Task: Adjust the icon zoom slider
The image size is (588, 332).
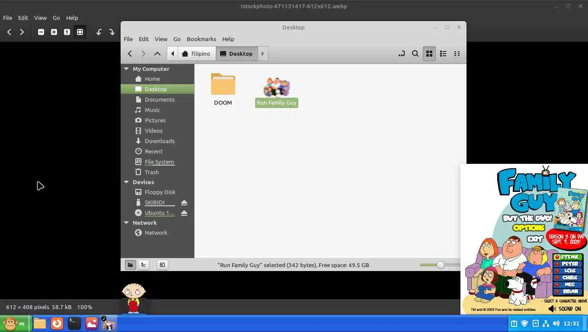Action: tap(440, 265)
